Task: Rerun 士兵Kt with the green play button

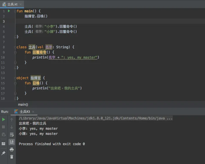Action: pyautogui.click(x=3, y=119)
